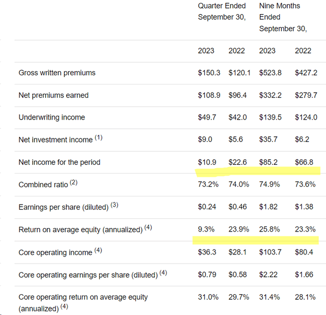Viewport: 326px width, 315px height.
Task: Click the Net income for the period label
Action: tap(60, 162)
